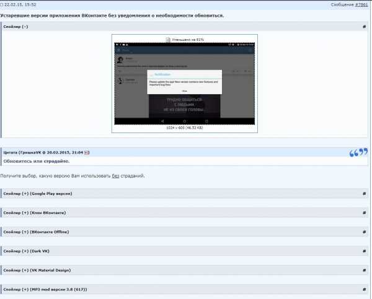Click the # anchor of the open Спойлер (−)
The height and width of the screenshot is (299, 372).
pos(364,27)
